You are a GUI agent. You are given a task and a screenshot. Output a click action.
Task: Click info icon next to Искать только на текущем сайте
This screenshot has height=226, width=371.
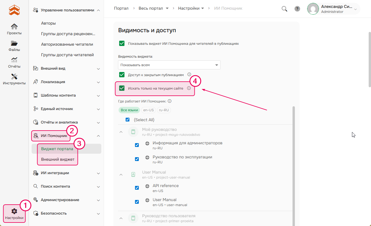tap(189, 88)
